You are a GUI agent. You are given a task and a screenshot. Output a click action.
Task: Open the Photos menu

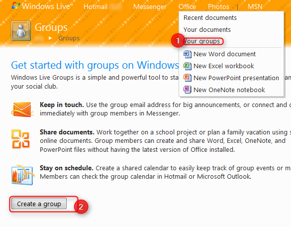(x=218, y=6)
